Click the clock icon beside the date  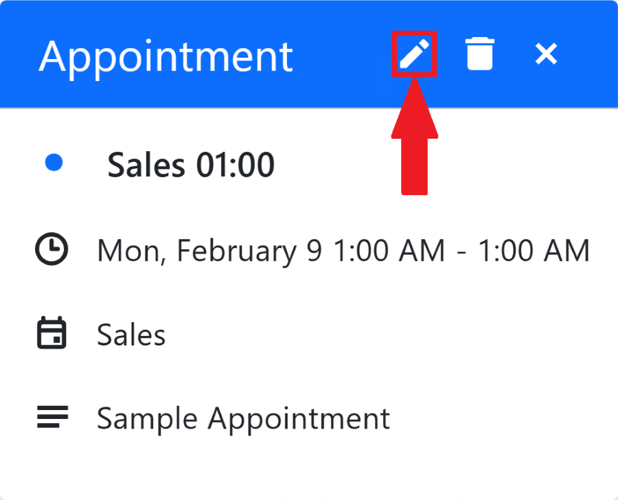[x=51, y=250]
